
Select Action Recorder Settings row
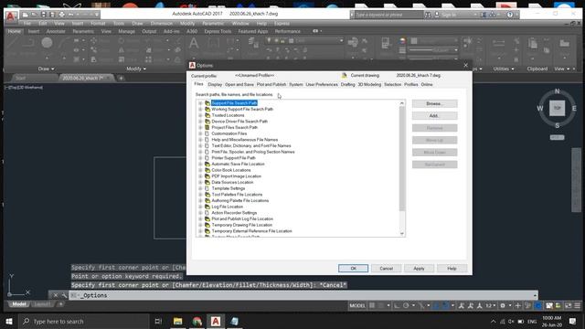(234, 213)
